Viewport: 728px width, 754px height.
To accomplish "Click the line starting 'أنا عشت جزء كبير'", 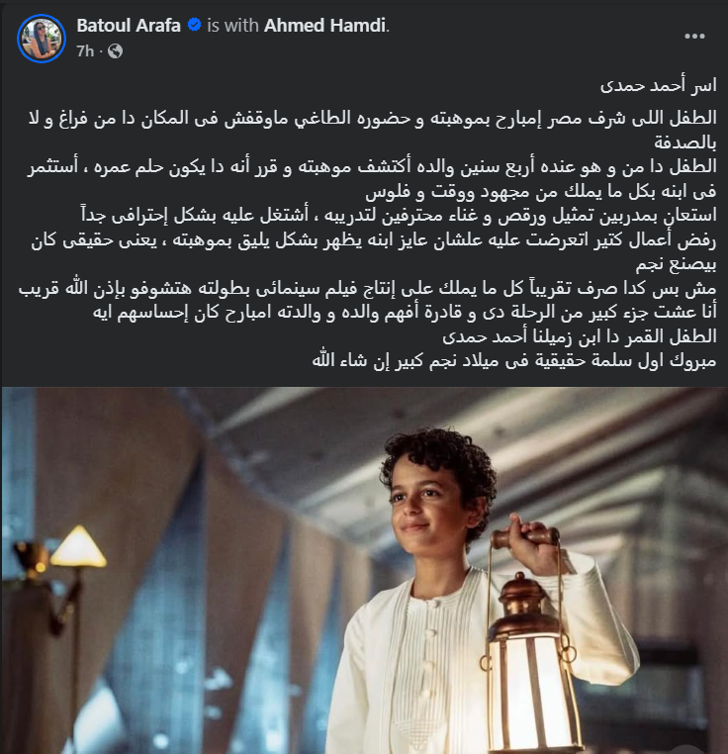I will [405, 312].
